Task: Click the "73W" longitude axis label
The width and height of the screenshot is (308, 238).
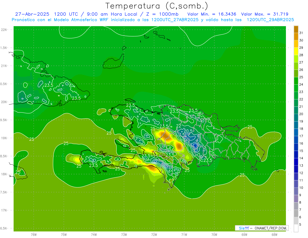Action: click(x=124, y=234)
